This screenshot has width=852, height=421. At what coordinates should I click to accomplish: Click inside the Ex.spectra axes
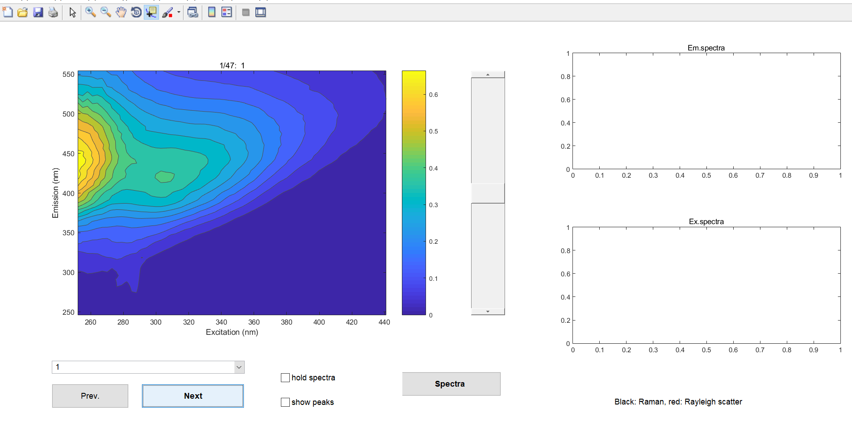(x=706, y=285)
